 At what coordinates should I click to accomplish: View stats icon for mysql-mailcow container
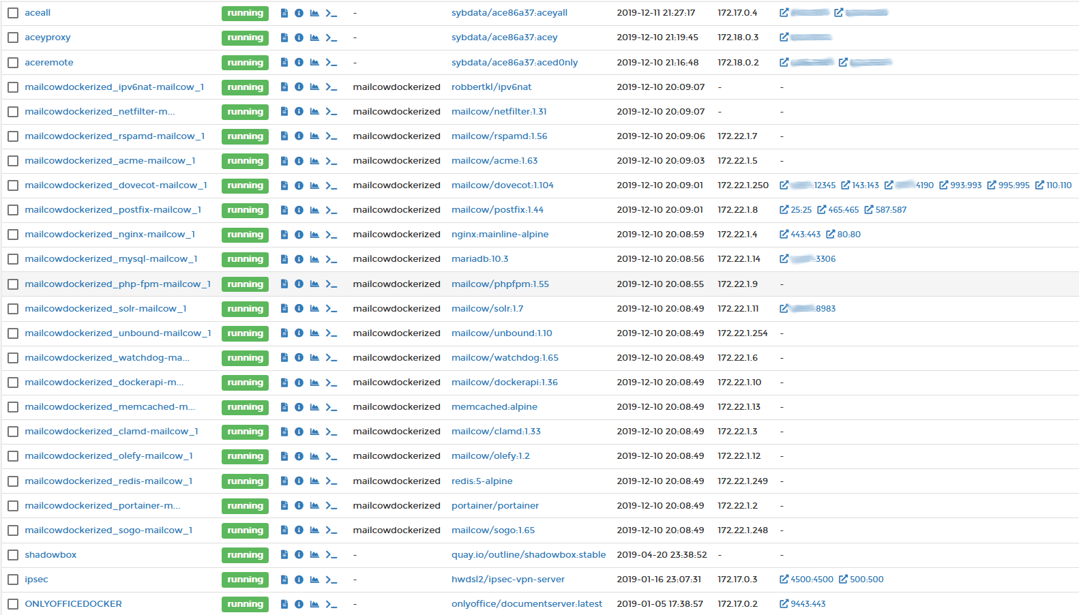(314, 258)
